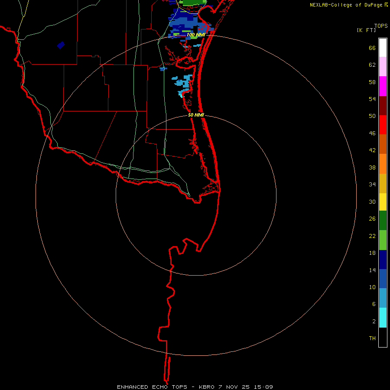Click the TOPS legend title

(381, 26)
